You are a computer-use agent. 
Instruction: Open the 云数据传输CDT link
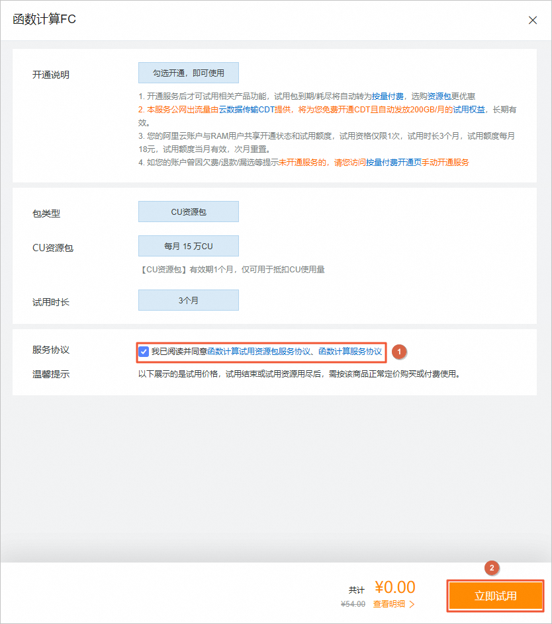tap(247, 110)
